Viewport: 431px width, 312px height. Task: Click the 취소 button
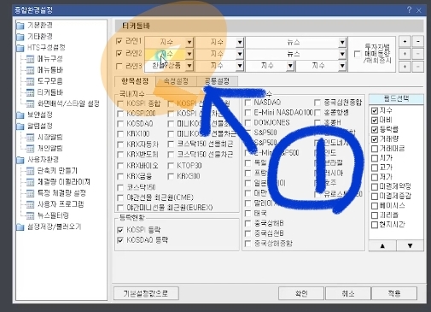point(348,293)
